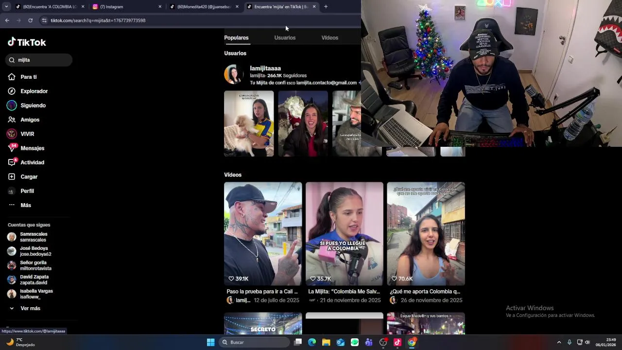Screen dimensions: 622x350
Task: Open 'La Mijita: Colombia Me Salv...' title
Action: (344, 292)
